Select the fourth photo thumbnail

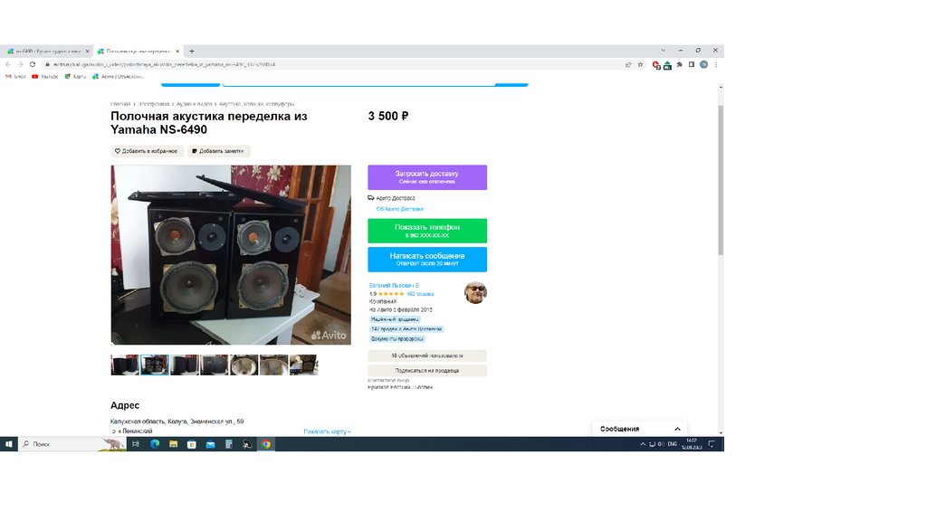[x=214, y=365]
